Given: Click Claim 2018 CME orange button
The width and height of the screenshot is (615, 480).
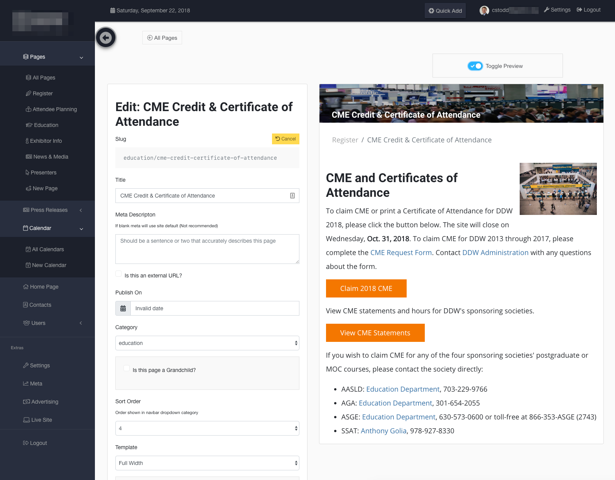Looking at the screenshot, I should coord(366,289).
